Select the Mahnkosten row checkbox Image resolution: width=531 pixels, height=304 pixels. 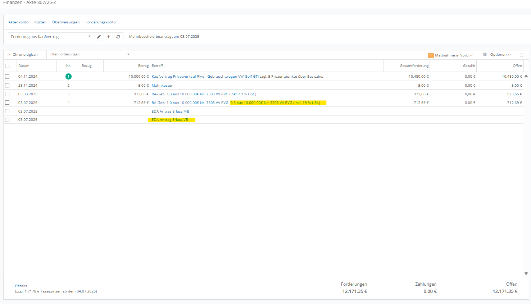point(7,86)
